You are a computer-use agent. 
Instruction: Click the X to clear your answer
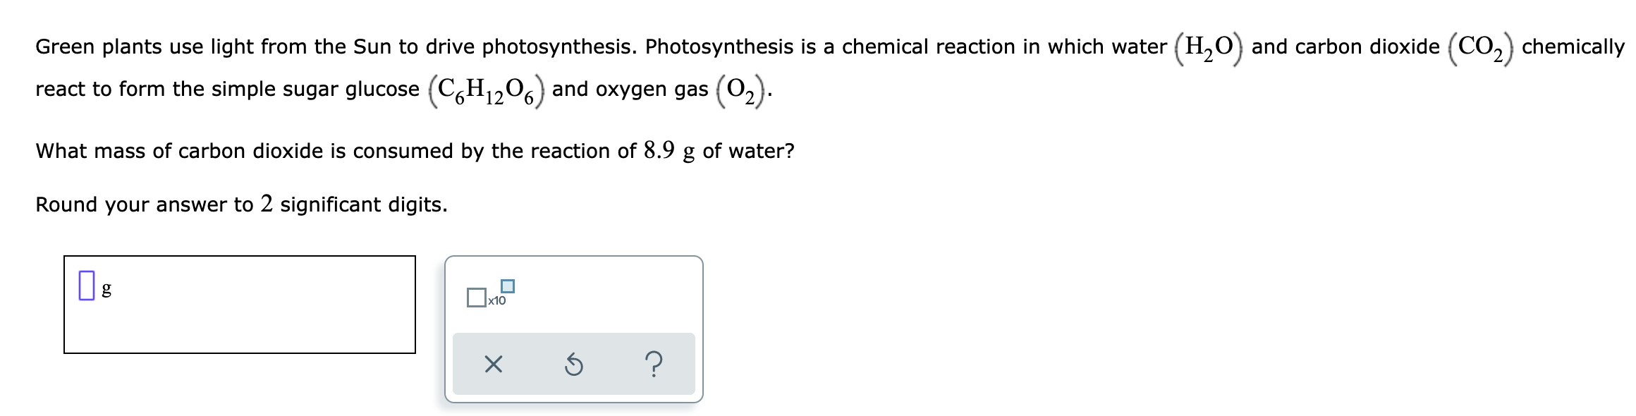click(494, 363)
